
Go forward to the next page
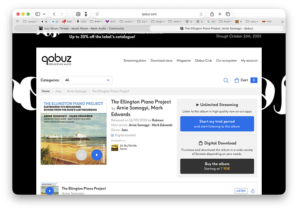[x=62, y=14]
